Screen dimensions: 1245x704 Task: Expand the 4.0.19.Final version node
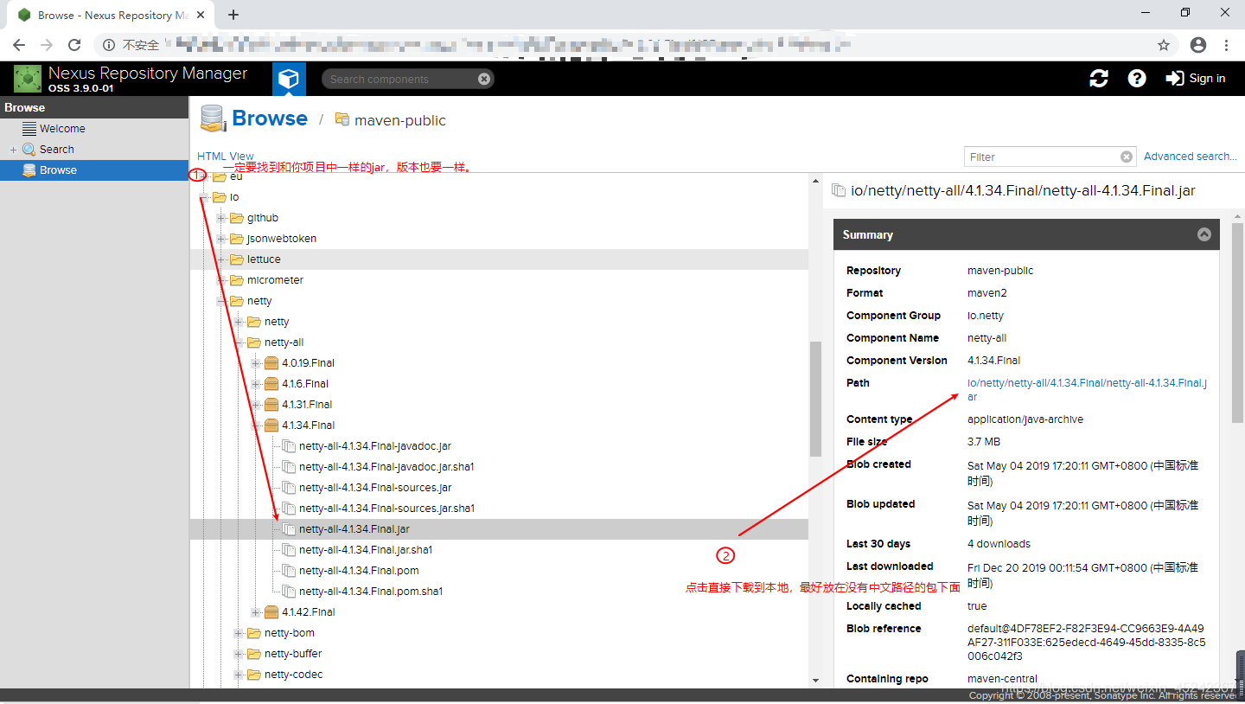click(x=256, y=363)
